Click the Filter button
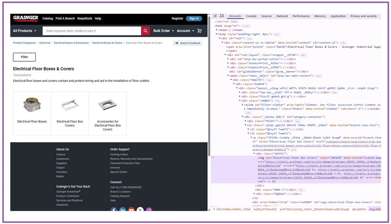The width and height of the screenshot is (391, 224). pos(24,57)
